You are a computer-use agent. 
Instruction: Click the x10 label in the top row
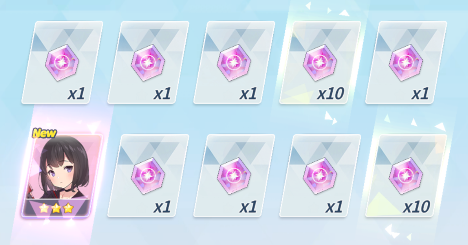(x=330, y=94)
